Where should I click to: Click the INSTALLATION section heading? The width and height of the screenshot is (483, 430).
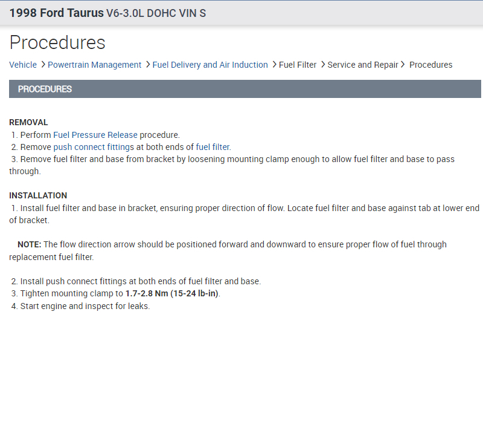tap(38, 195)
